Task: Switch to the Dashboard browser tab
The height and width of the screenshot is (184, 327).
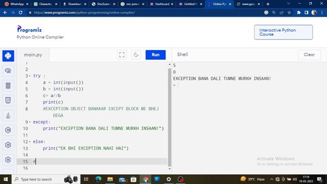Action: click(x=161, y=4)
